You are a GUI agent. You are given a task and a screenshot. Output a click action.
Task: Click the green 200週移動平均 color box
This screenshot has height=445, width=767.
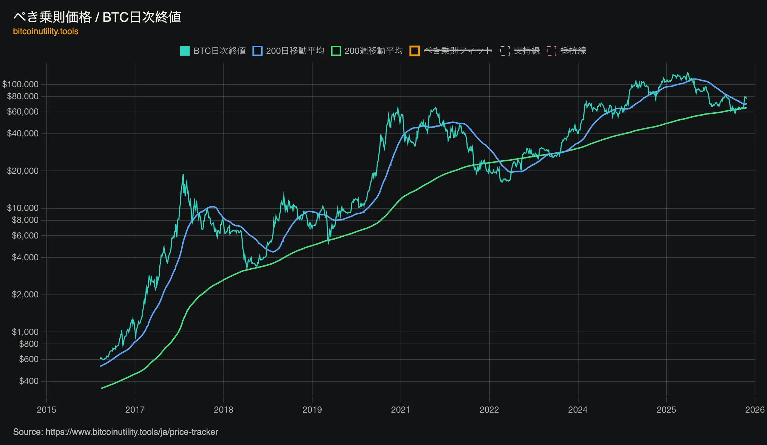[x=336, y=51]
